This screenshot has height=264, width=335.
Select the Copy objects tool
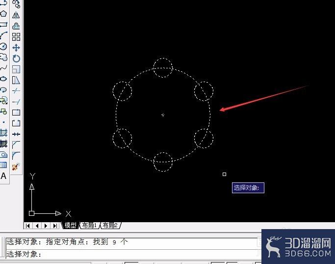point(16,4)
